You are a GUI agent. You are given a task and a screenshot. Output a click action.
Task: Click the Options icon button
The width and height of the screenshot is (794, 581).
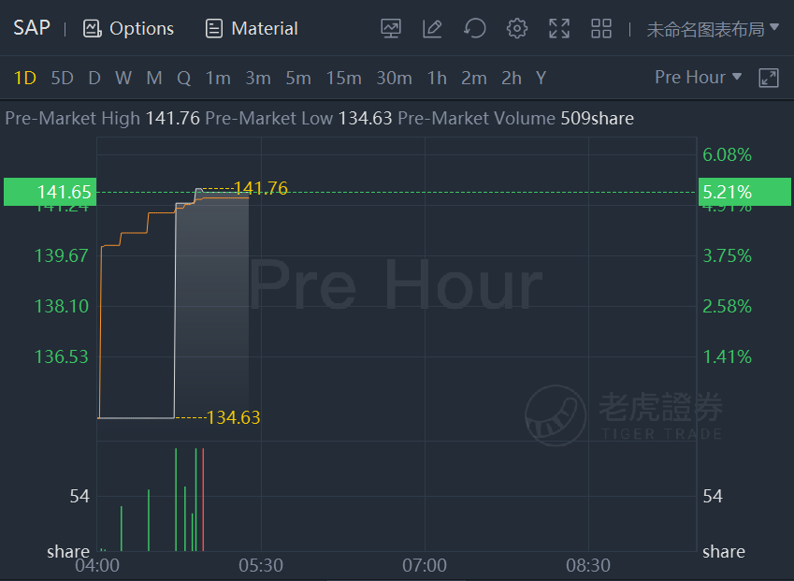(x=129, y=29)
